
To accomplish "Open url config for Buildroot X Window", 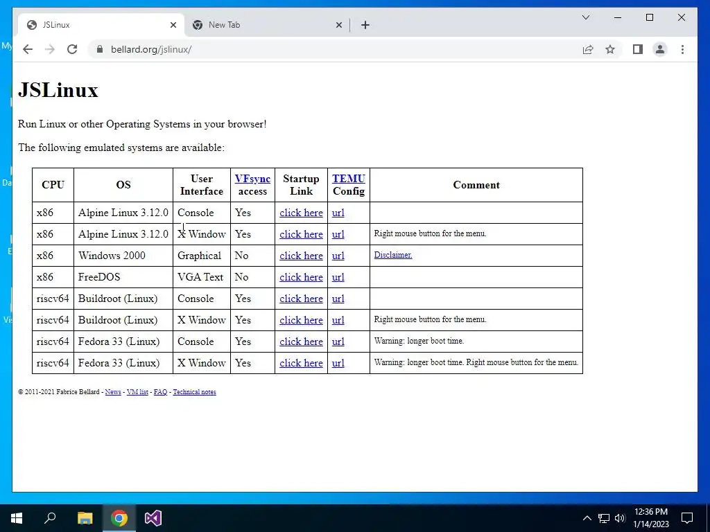I will point(338,320).
